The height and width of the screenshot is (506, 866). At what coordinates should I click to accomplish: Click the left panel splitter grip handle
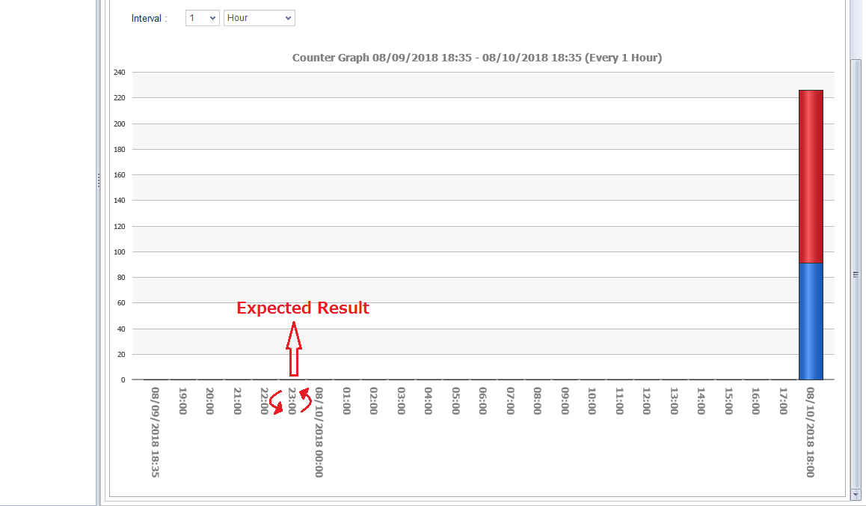coord(99,180)
